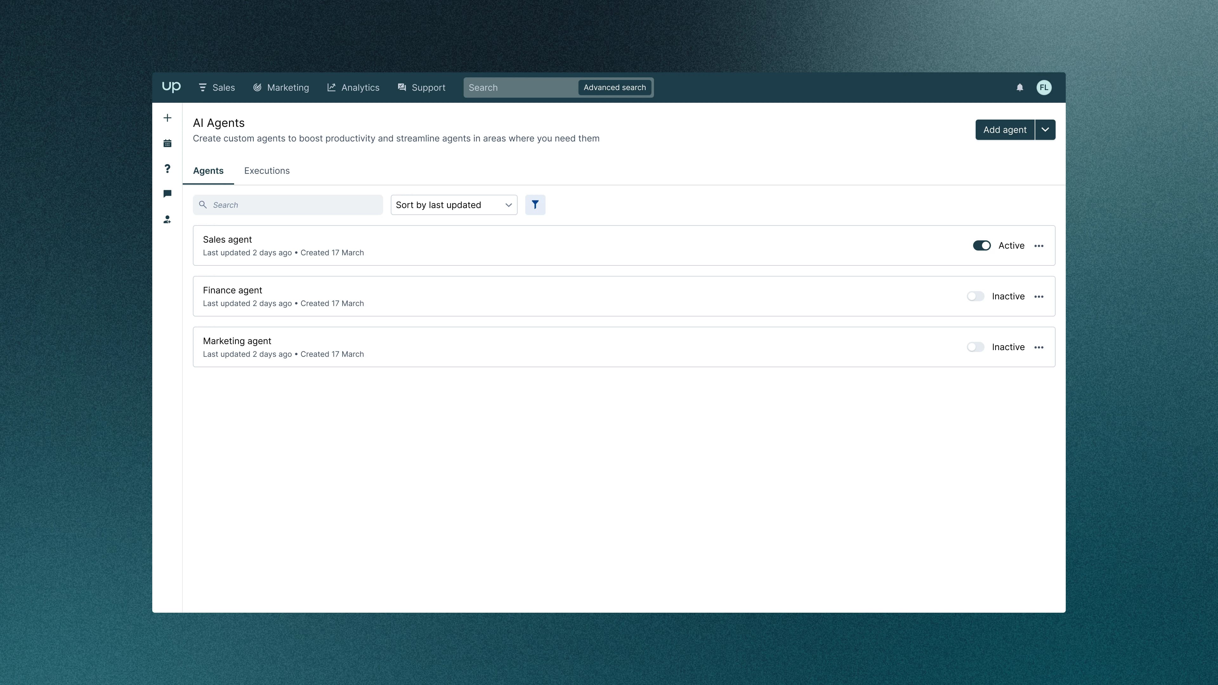Open notifications with the bell icon
The image size is (1218, 685).
pos(1019,88)
